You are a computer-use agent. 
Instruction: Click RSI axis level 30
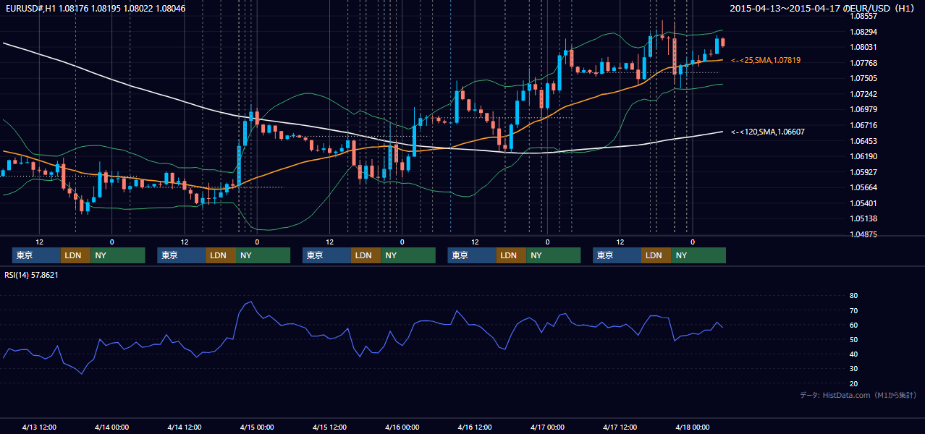(853, 369)
